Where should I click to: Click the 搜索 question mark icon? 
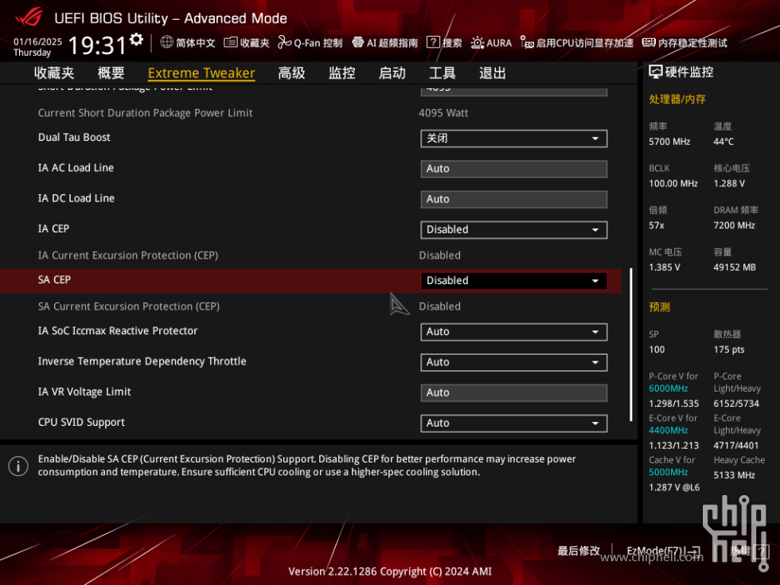(x=433, y=42)
